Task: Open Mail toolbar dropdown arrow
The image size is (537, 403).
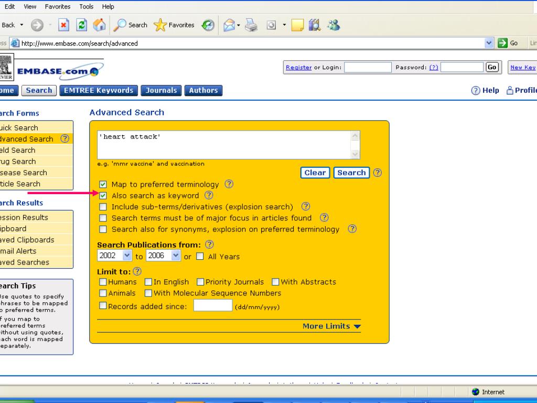Action: (239, 25)
